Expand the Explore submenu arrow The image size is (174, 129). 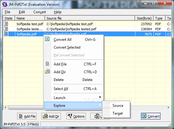pyautogui.click(x=100, y=105)
